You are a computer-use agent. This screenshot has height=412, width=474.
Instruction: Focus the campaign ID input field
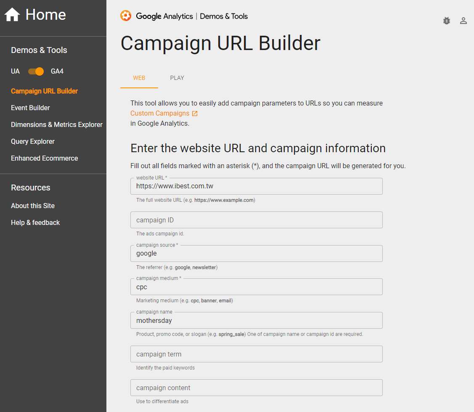click(x=257, y=220)
